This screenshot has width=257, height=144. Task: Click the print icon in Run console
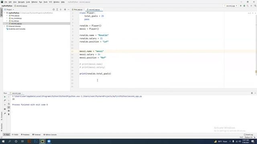tap(9, 111)
